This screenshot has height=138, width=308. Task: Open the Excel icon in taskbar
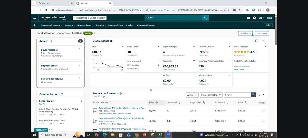point(160,135)
